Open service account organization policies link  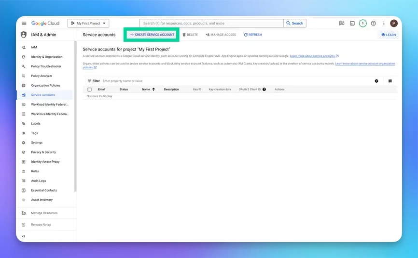365,64
